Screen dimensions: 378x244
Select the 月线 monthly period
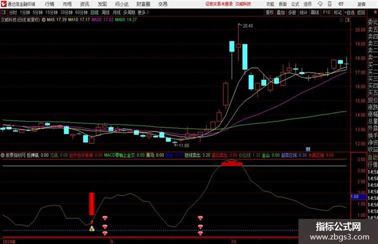(117, 12)
